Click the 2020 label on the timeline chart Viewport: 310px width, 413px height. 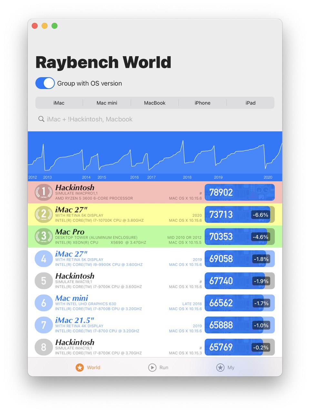point(268,177)
